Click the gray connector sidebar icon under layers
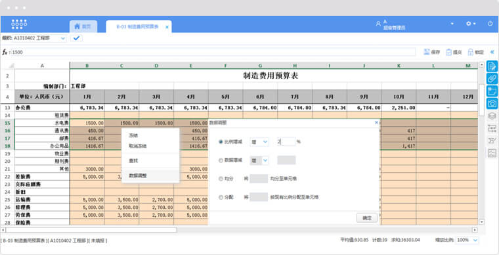 click(x=492, y=128)
